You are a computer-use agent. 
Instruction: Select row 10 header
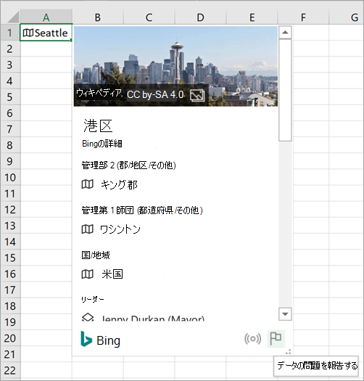(10, 177)
